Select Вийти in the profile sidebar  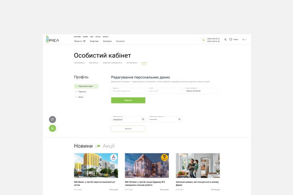point(81,97)
